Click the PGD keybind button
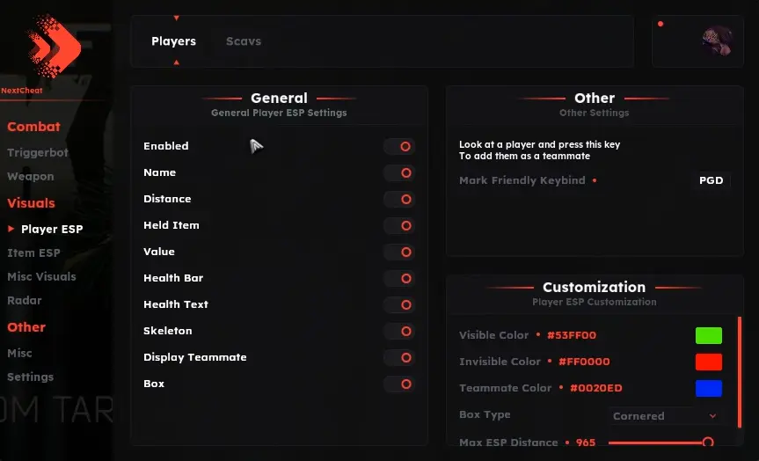This screenshot has height=461, width=759. [x=711, y=180]
